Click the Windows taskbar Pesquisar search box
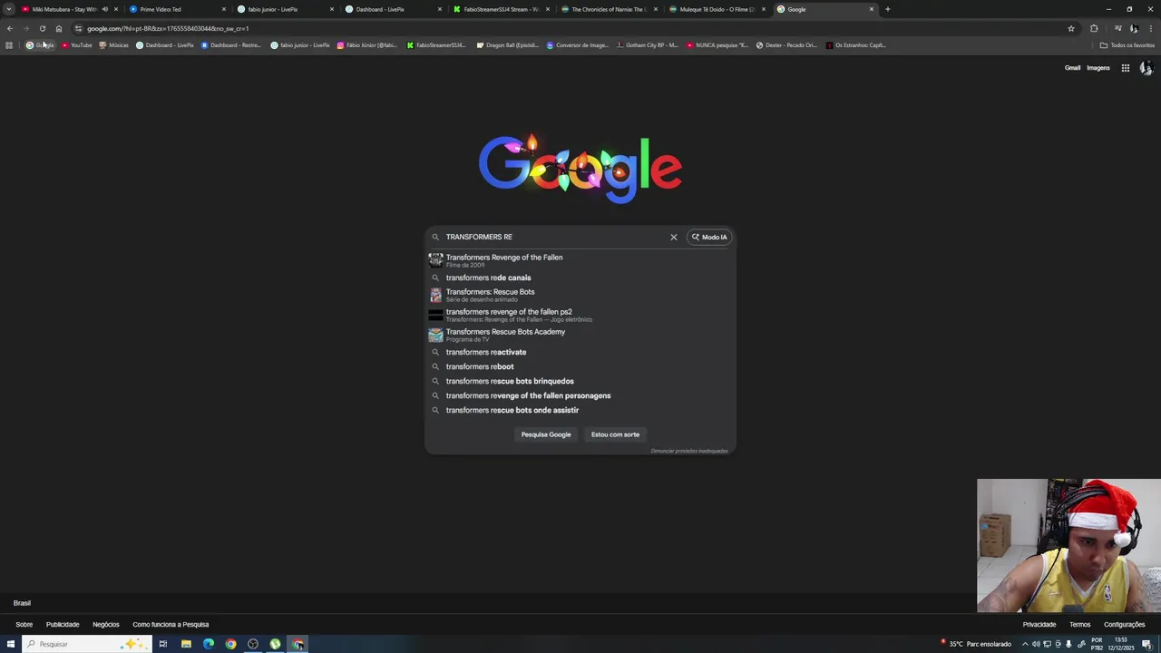The width and height of the screenshot is (1161, 653). coord(86,644)
